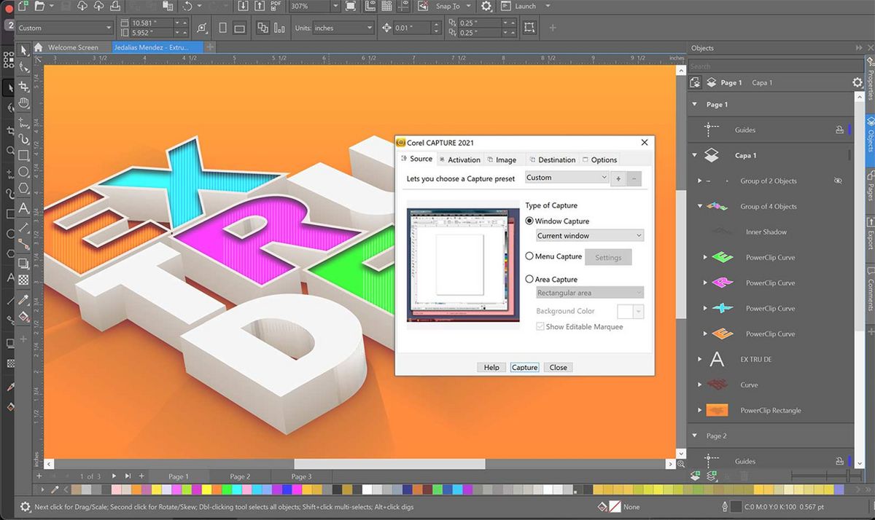Switch to Page 2 at the bottom
The image size is (875, 520).
coord(240,476)
